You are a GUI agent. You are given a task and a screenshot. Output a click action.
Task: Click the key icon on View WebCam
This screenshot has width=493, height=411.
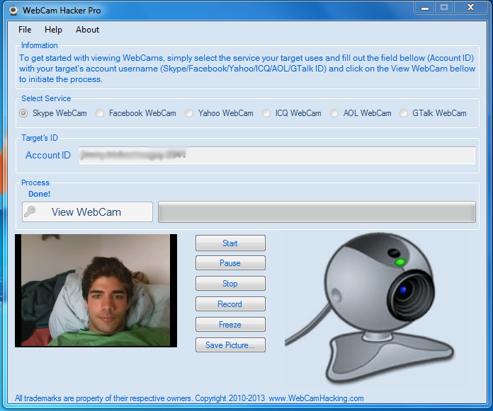[x=30, y=212]
